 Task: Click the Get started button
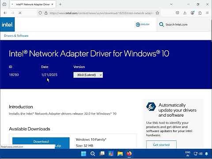pos(161,145)
